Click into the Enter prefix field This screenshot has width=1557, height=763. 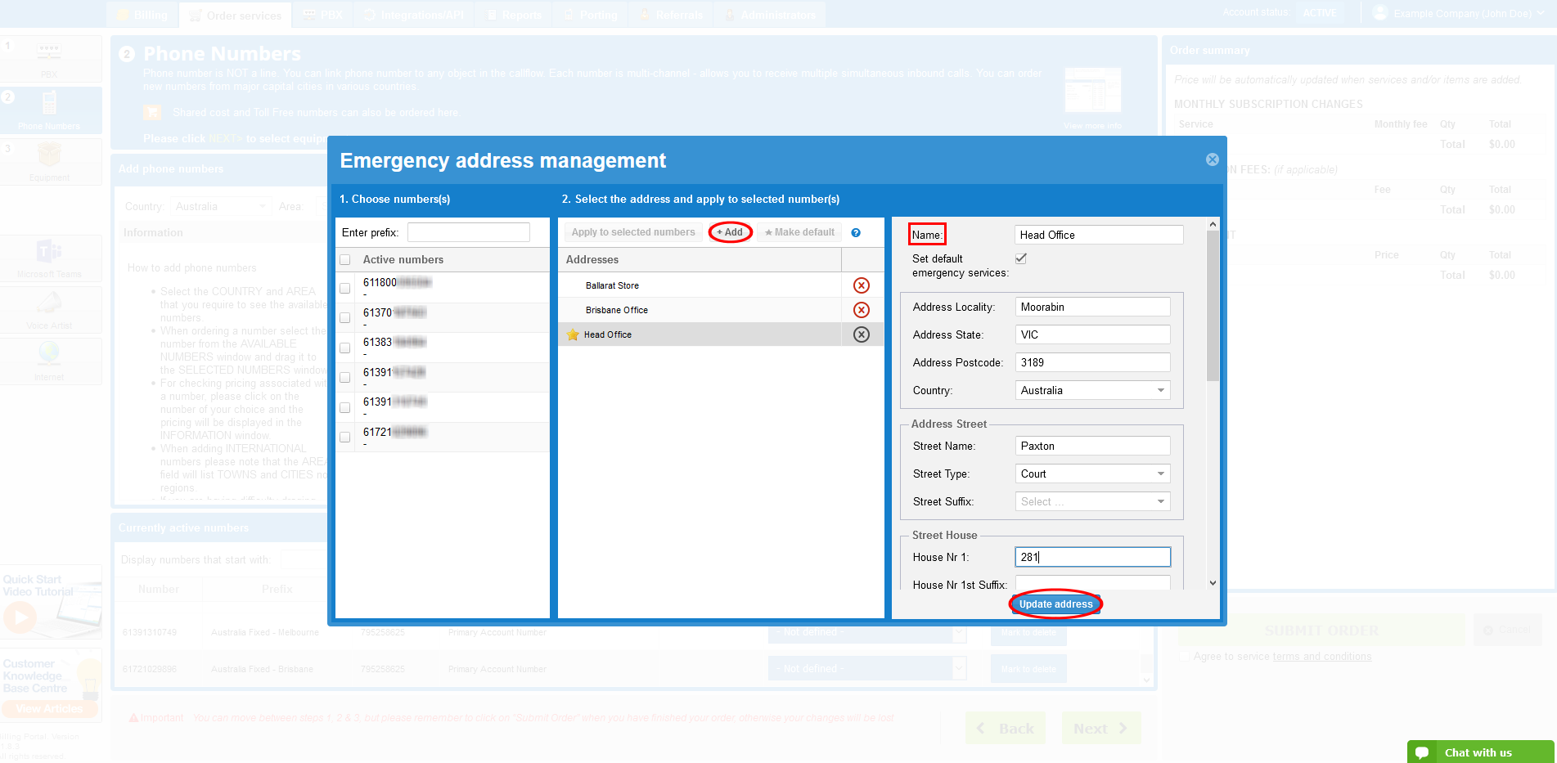[468, 233]
